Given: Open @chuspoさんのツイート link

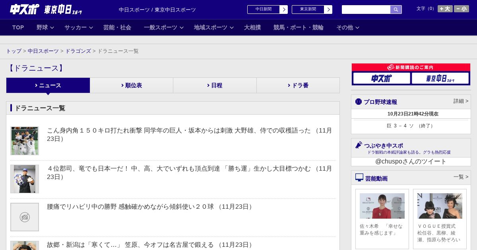Looking at the screenshot, I should point(411,162).
